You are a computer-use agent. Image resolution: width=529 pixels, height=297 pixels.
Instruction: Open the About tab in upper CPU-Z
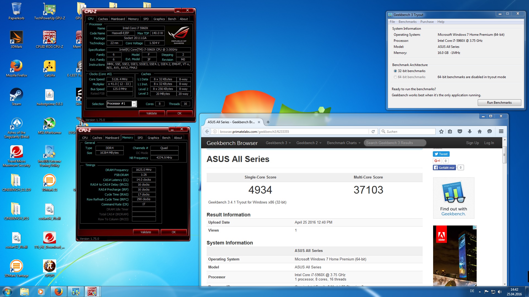point(184,19)
